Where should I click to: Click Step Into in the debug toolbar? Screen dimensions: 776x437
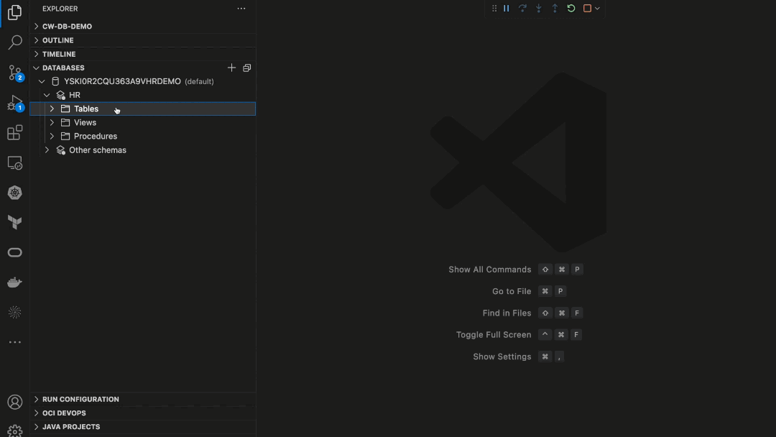(538, 8)
